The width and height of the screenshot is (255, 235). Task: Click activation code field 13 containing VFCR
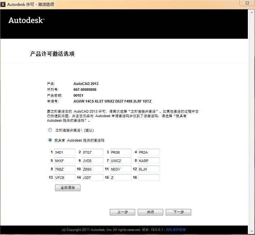(65, 177)
